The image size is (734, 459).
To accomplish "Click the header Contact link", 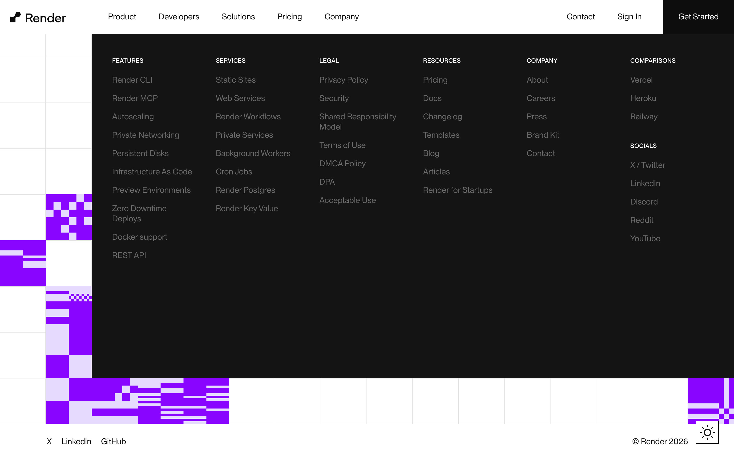I will click(581, 17).
